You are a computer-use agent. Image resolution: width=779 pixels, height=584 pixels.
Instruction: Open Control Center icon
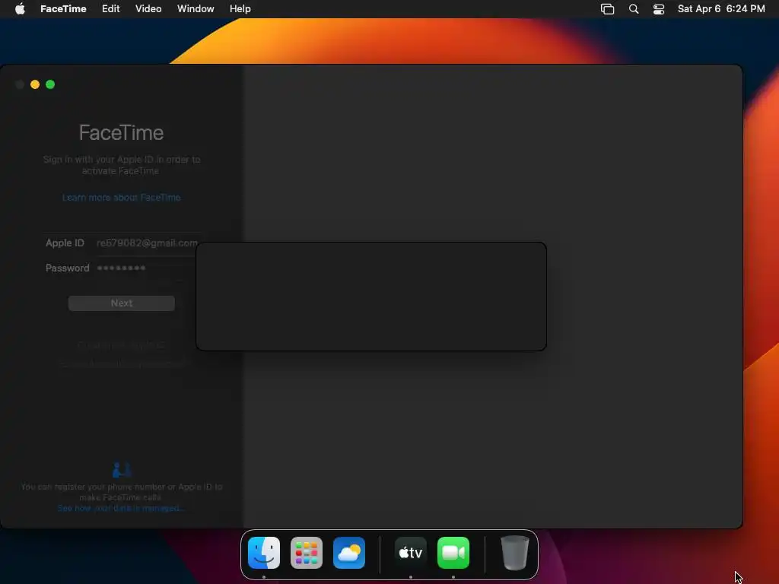[659, 9]
